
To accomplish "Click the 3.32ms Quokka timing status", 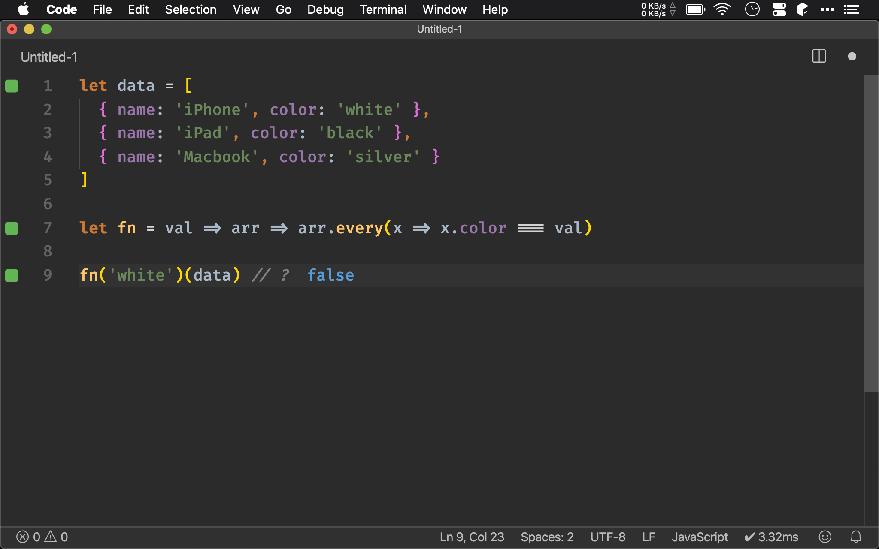I will pyautogui.click(x=771, y=537).
